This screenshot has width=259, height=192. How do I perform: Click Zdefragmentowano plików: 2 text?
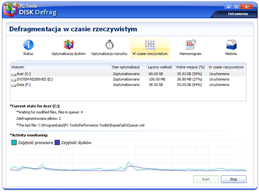click(39, 119)
